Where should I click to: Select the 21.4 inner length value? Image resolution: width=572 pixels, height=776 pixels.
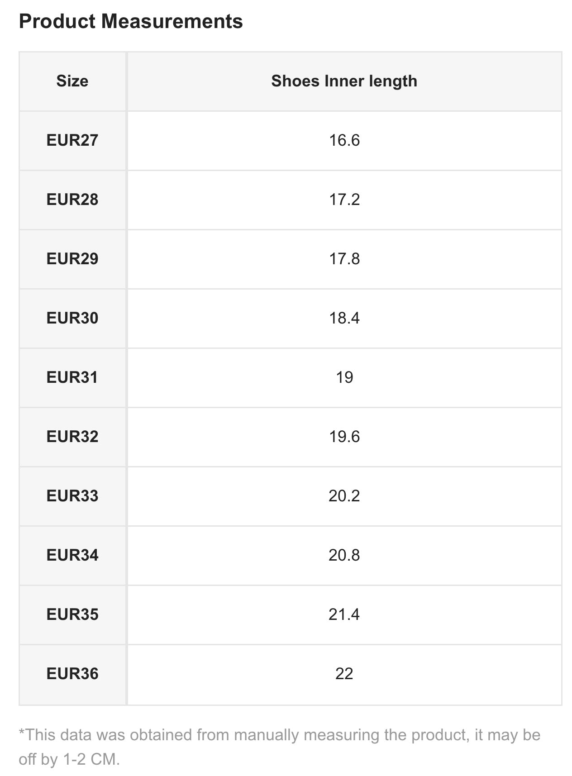point(344,614)
